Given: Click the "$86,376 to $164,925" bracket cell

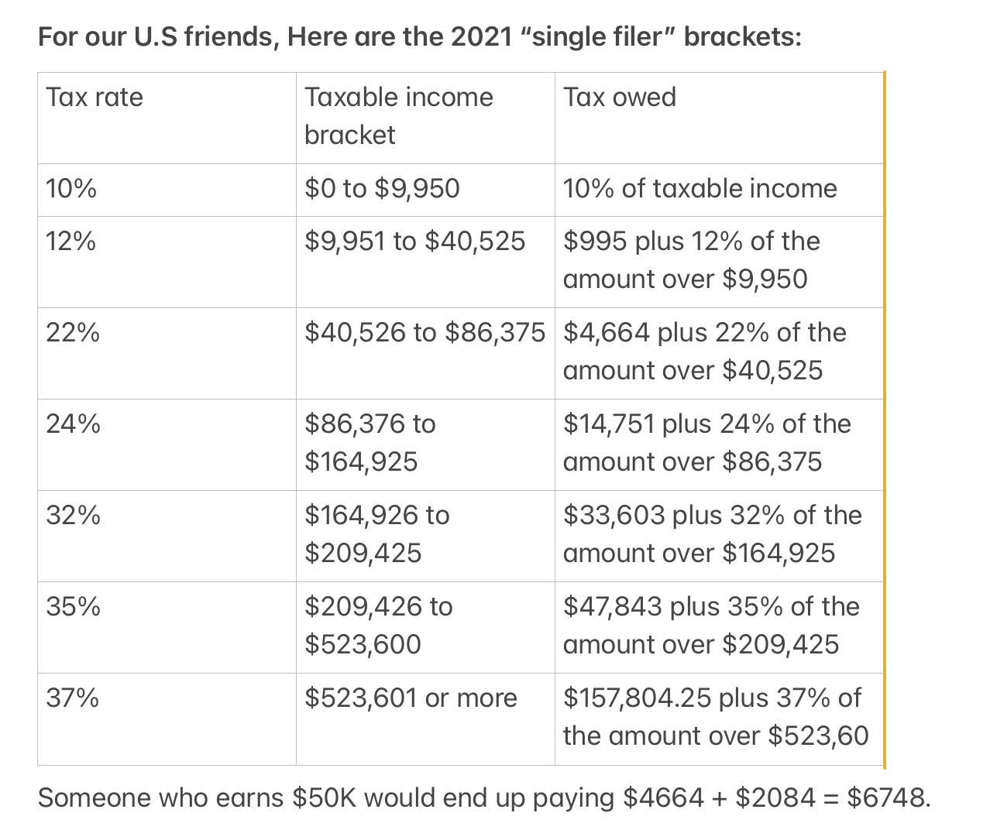Looking at the screenshot, I should [x=370, y=443].
